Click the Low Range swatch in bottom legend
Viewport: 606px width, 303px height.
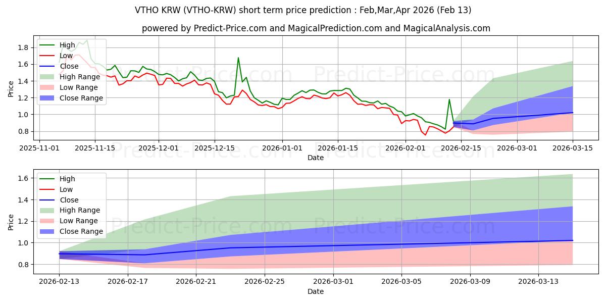click(48, 221)
